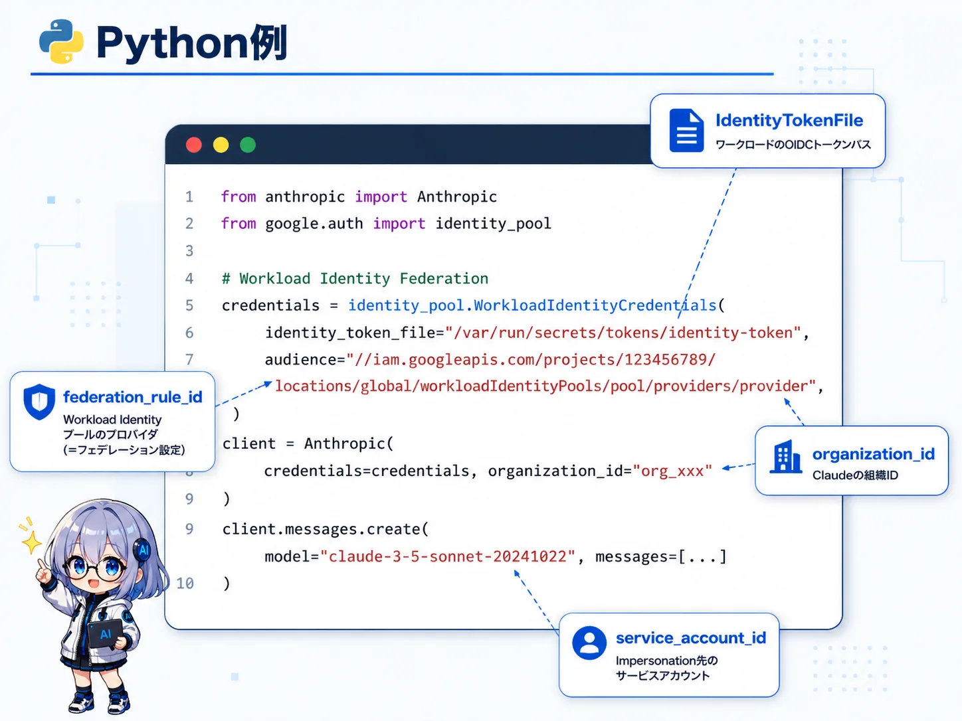Click the ワークロードのOIDCトークンパス caption

click(x=793, y=145)
